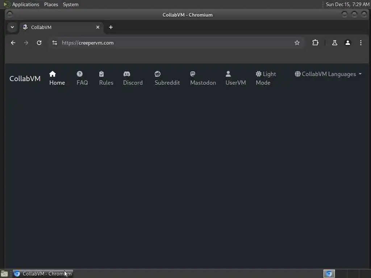Open the Chromium three-dot menu
The height and width of the screenshot is (278, 371).
coord(360,43)
